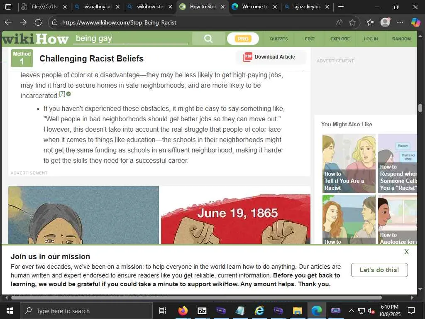Click the vertical page scrollbar thumb
425x319 pixels.
click(x=420, y=108)
